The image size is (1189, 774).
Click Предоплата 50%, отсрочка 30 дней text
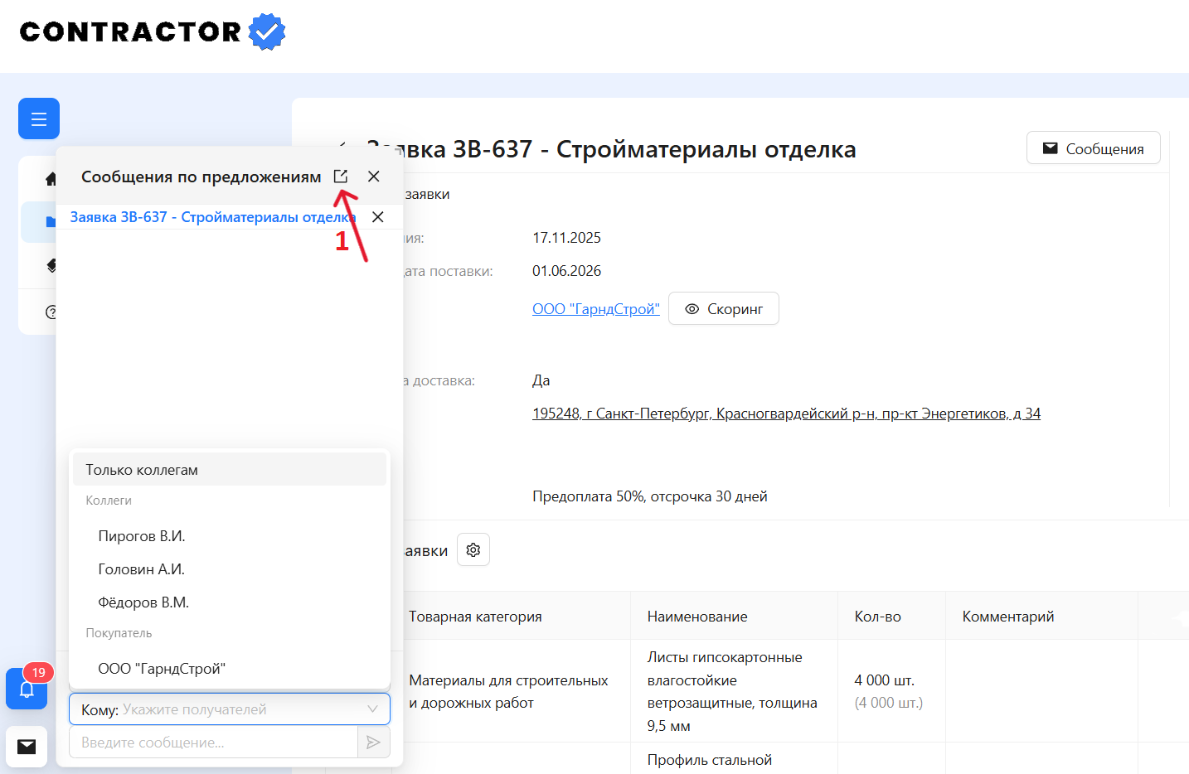(x=650, y=496)
